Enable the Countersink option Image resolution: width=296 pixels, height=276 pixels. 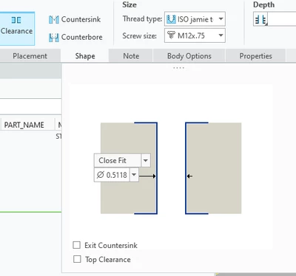coord(75,19)
